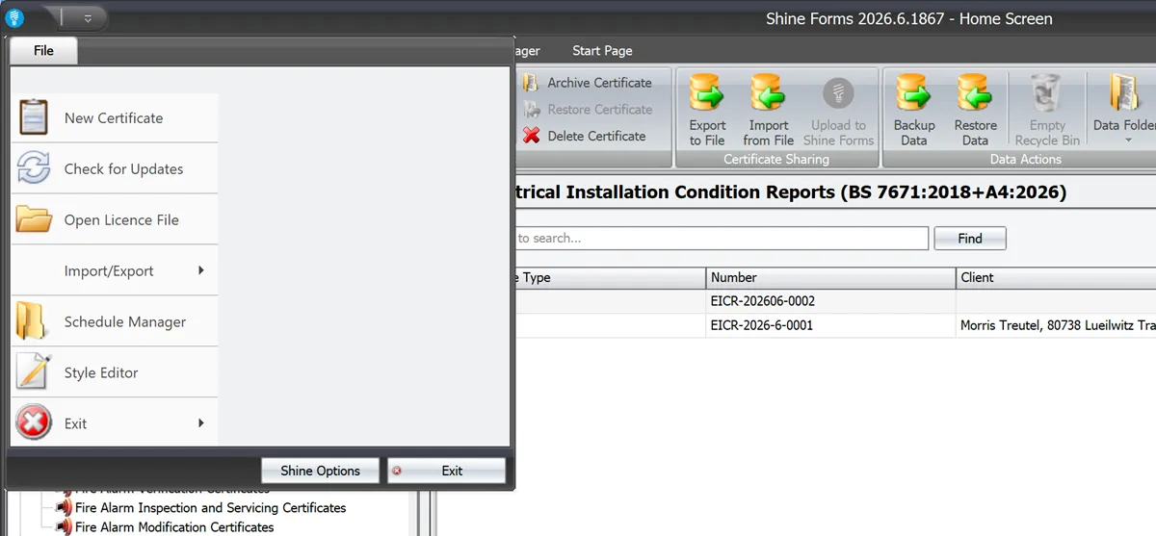1156x536 pixels.
Task: Click the Fire Alarm Modification Certificates speaker icon
Action: (64, 526)
